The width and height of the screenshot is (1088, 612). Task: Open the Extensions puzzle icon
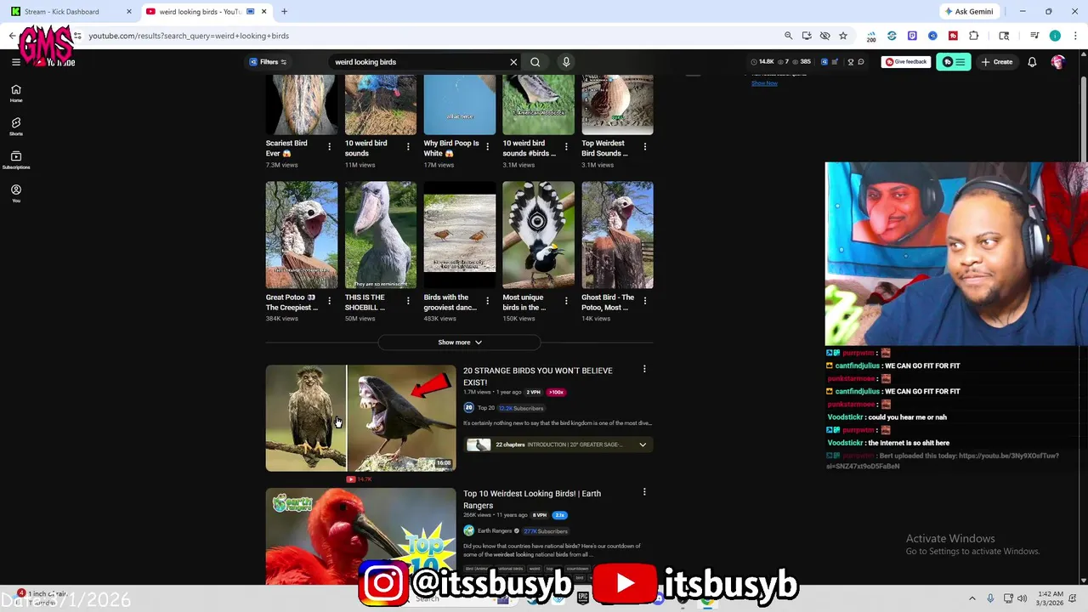(x=974, y=36)
